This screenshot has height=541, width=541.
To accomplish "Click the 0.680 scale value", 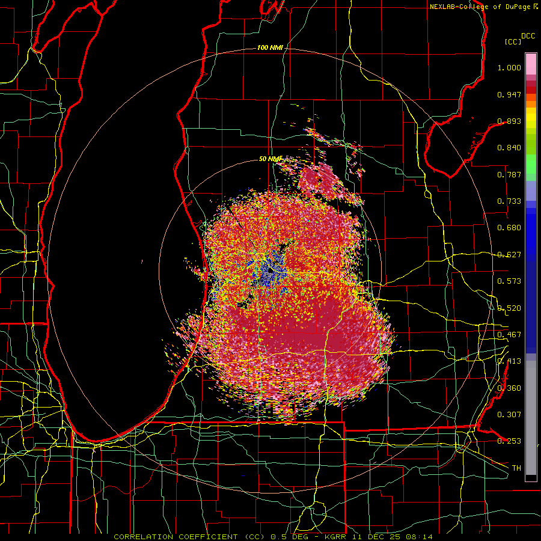I will [509, 228].
